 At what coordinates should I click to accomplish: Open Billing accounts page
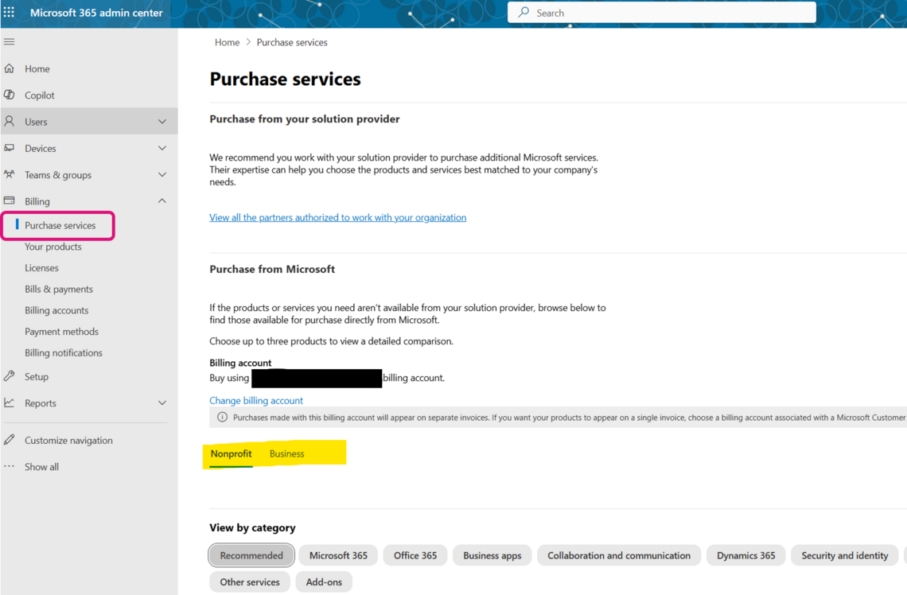[56, 310]
